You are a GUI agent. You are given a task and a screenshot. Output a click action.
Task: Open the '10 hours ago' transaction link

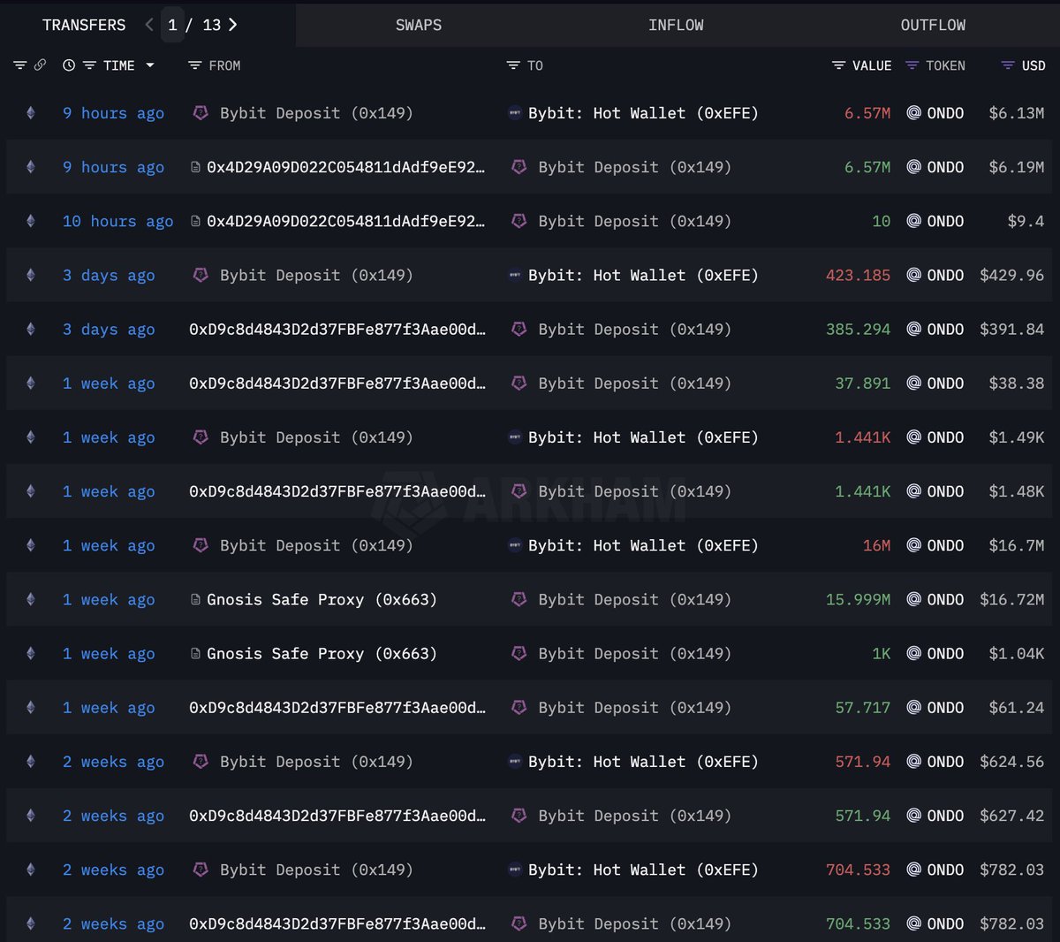click(x=117, y=221)
